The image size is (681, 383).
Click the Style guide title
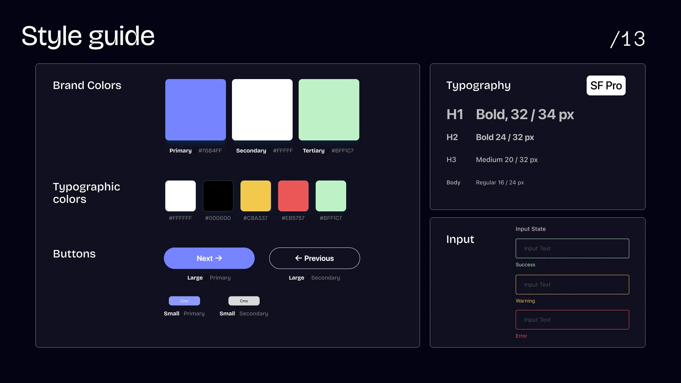click(88, 36)
